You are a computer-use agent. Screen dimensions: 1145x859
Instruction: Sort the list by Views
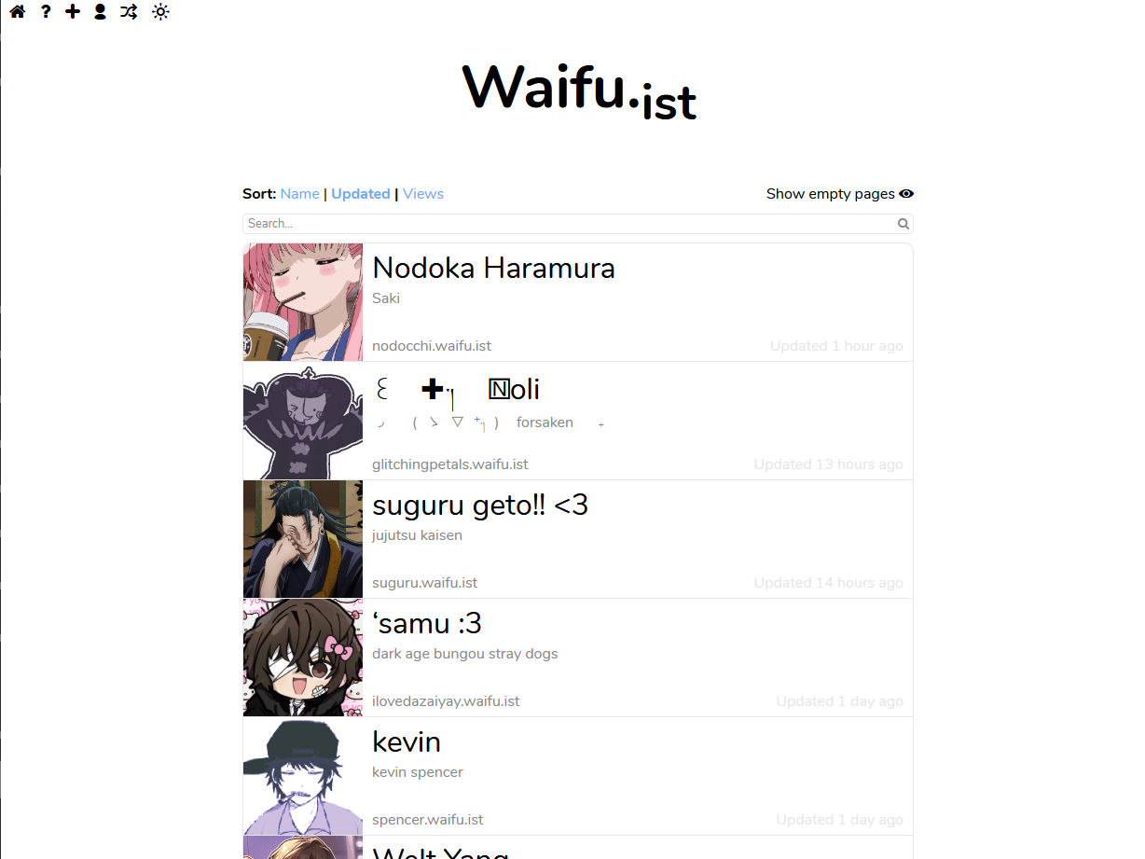click(423, 194)
